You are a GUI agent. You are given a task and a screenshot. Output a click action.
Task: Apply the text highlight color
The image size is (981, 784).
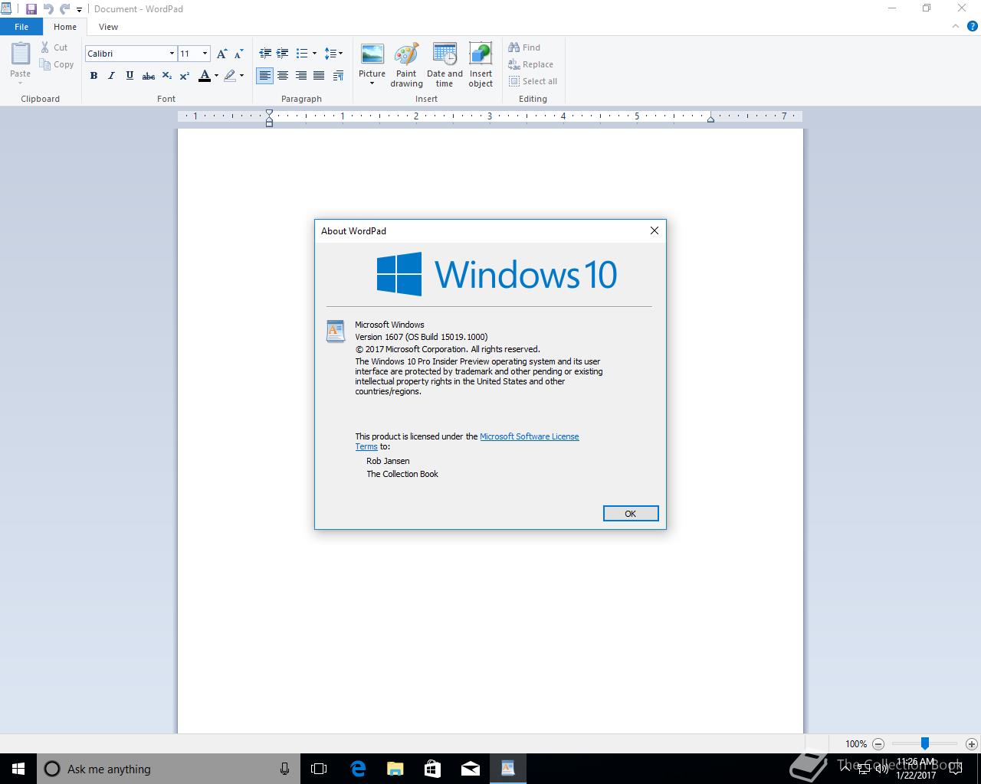point(229,76)
